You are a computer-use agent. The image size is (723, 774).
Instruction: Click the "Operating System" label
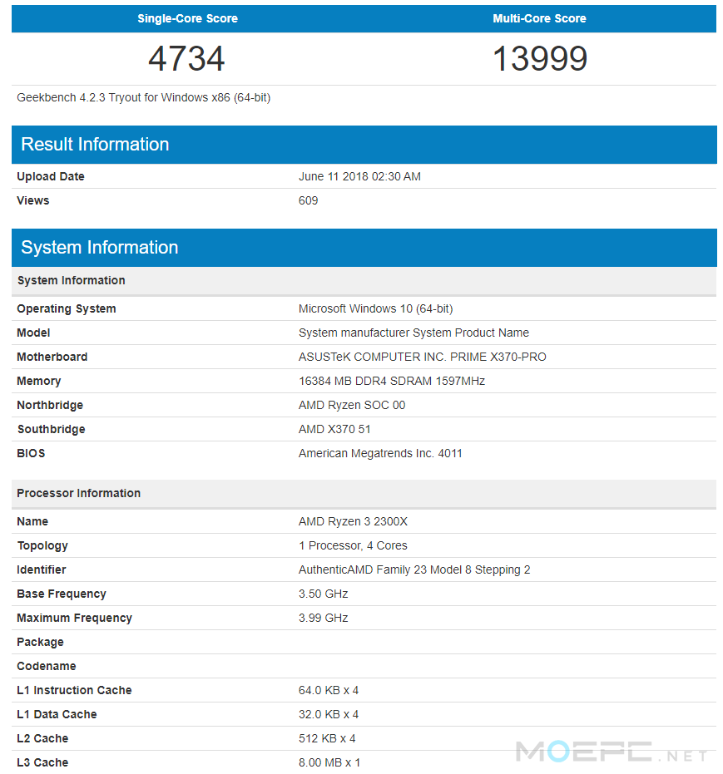pos(67,309)
